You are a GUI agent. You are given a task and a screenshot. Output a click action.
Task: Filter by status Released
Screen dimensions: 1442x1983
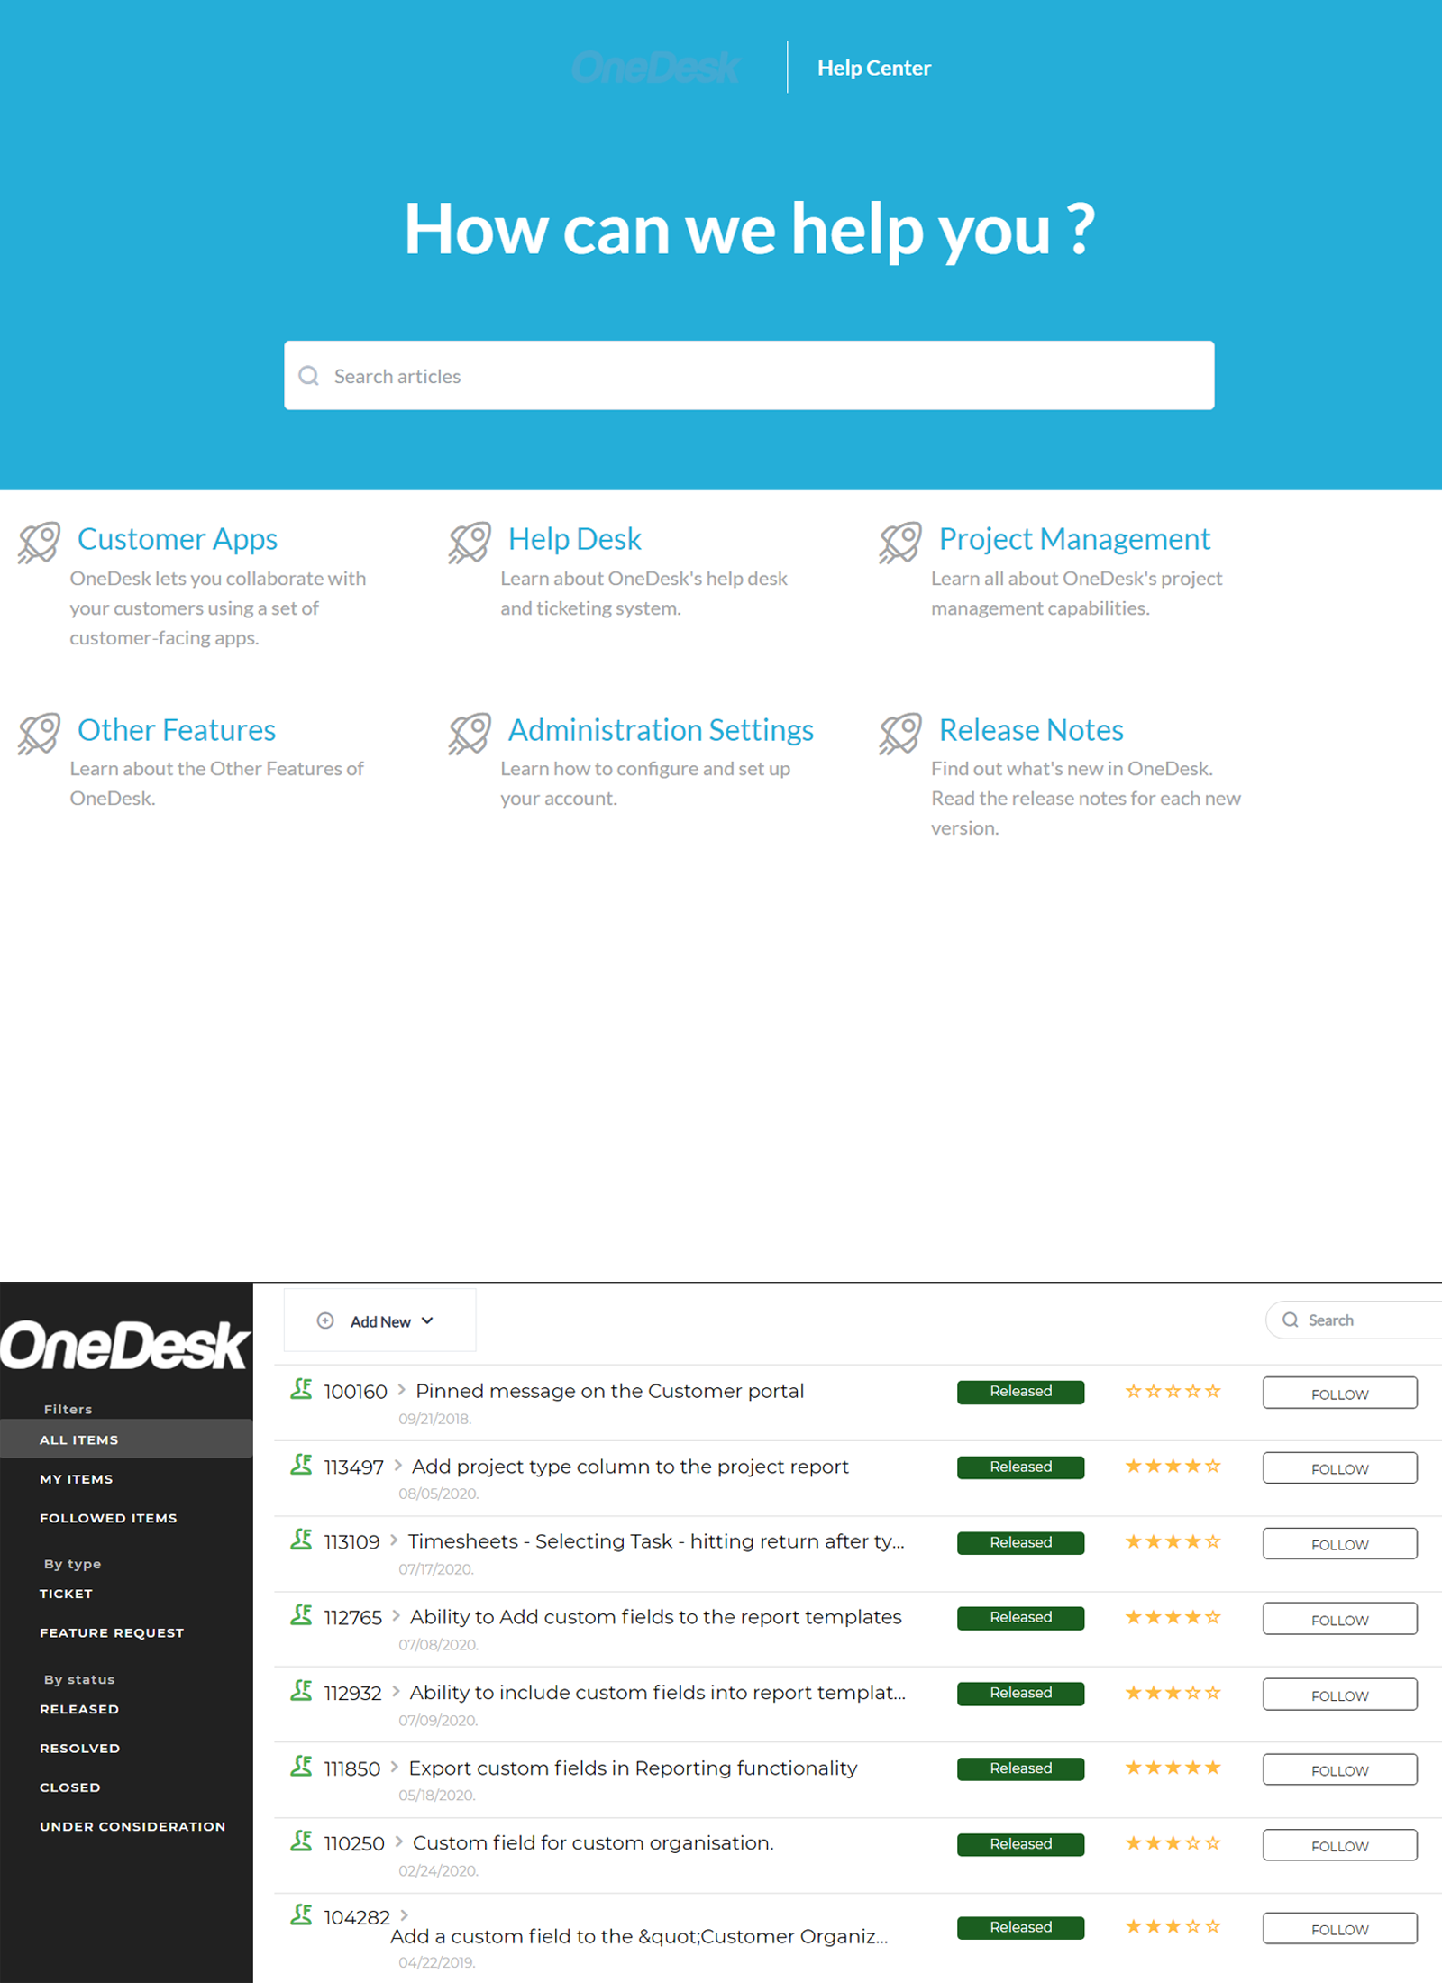tap(79, 1709)
